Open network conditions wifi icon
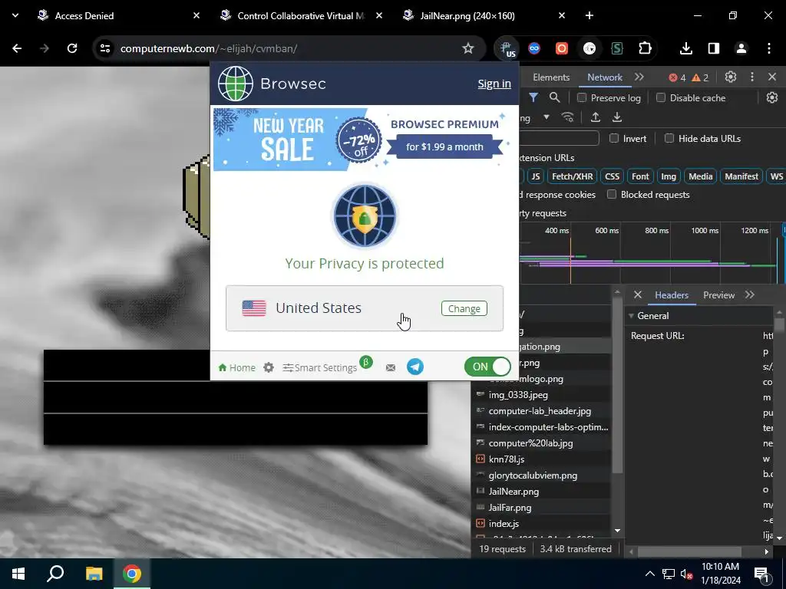 point(567,117)
